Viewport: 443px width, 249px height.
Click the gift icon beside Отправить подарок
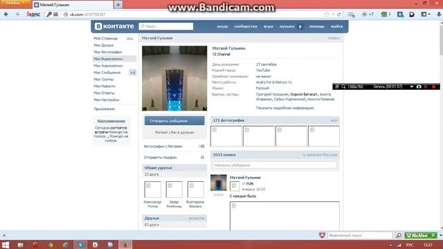[202, 157]
